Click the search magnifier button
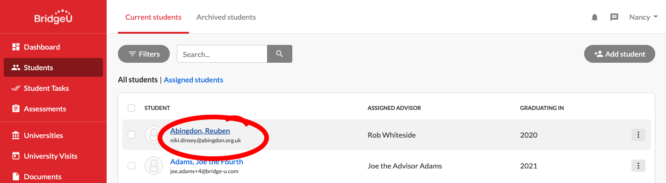This screenshot has height=183, width=666. click(280, 54)
